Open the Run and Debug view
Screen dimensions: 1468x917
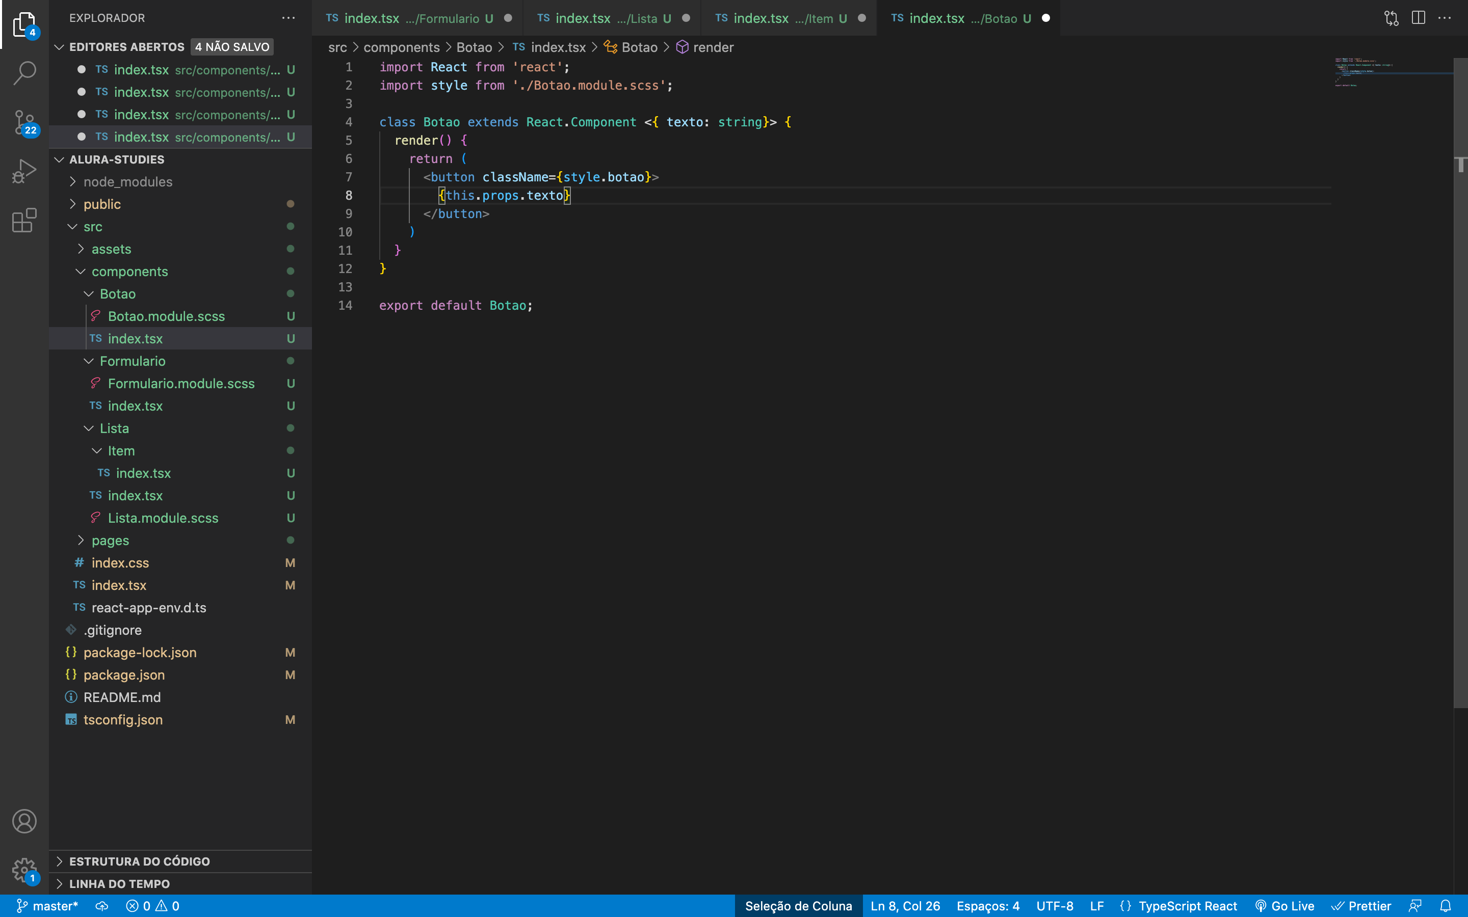click(24, 172)
